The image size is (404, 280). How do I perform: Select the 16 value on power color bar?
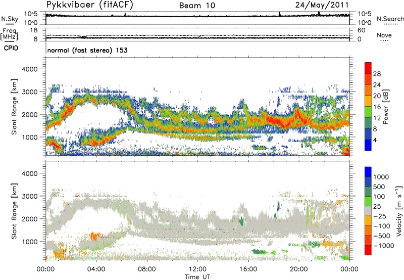pos(377,107)
